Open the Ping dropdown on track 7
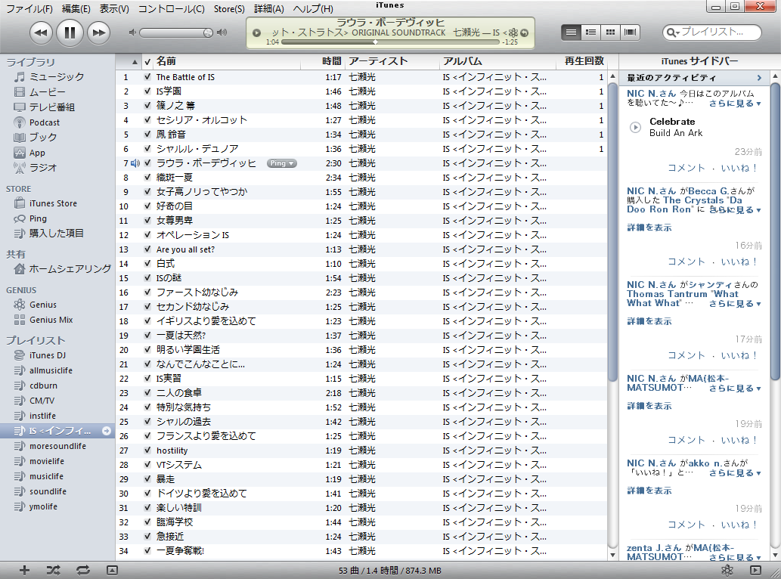The width and height of the screenshot is (781, 579). point(282,163)
